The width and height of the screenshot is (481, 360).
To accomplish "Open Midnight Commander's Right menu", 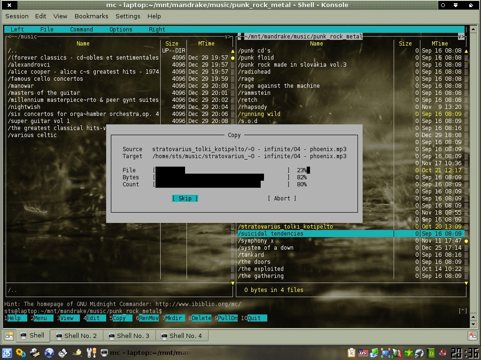I will click(157, 30).
